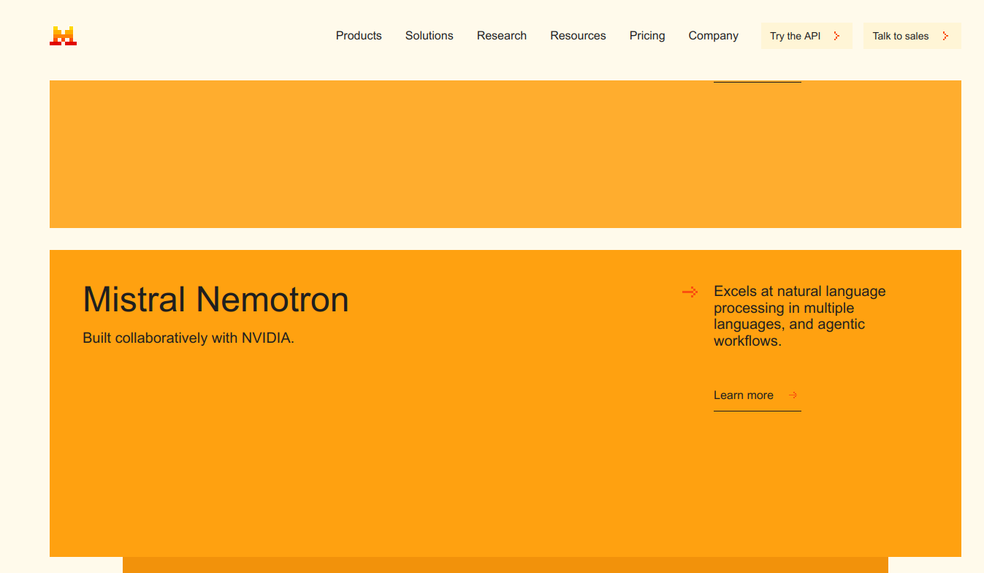Screen dimensions: 984x573
Task: Click the Mistral logo icon
Action: coord(63,36)
